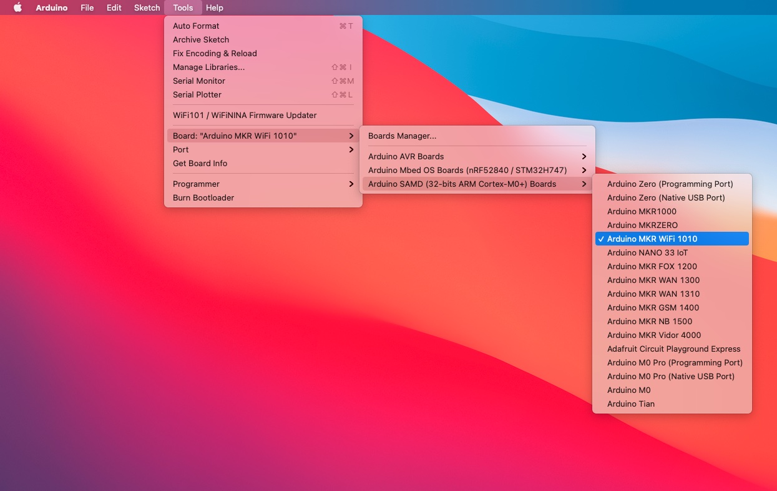Open the File menu in menu bar
This screenshot has width=777, height=491.
tap(87, 7)
